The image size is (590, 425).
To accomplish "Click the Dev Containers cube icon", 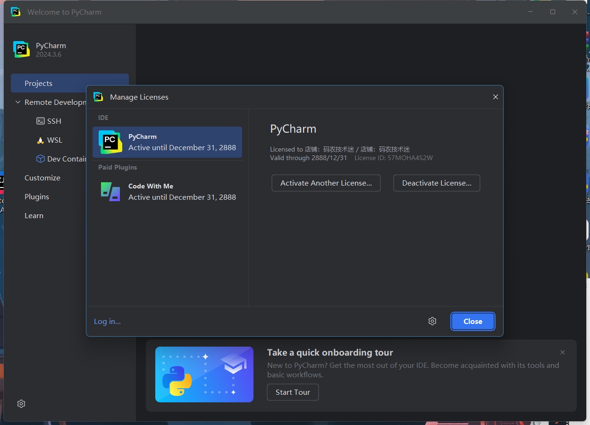I will [x=41, y=159].
